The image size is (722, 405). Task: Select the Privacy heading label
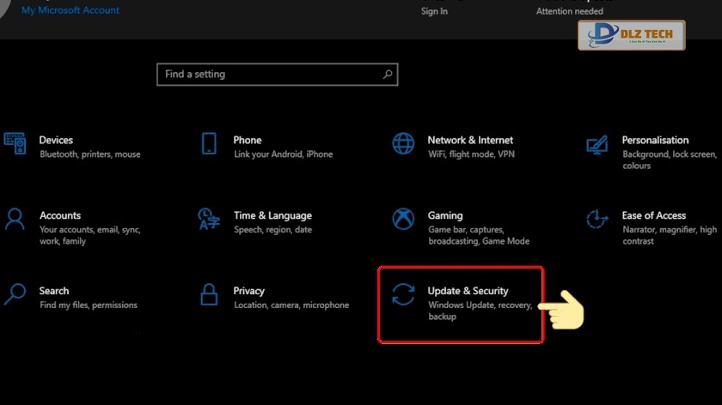tap(248, 291)
